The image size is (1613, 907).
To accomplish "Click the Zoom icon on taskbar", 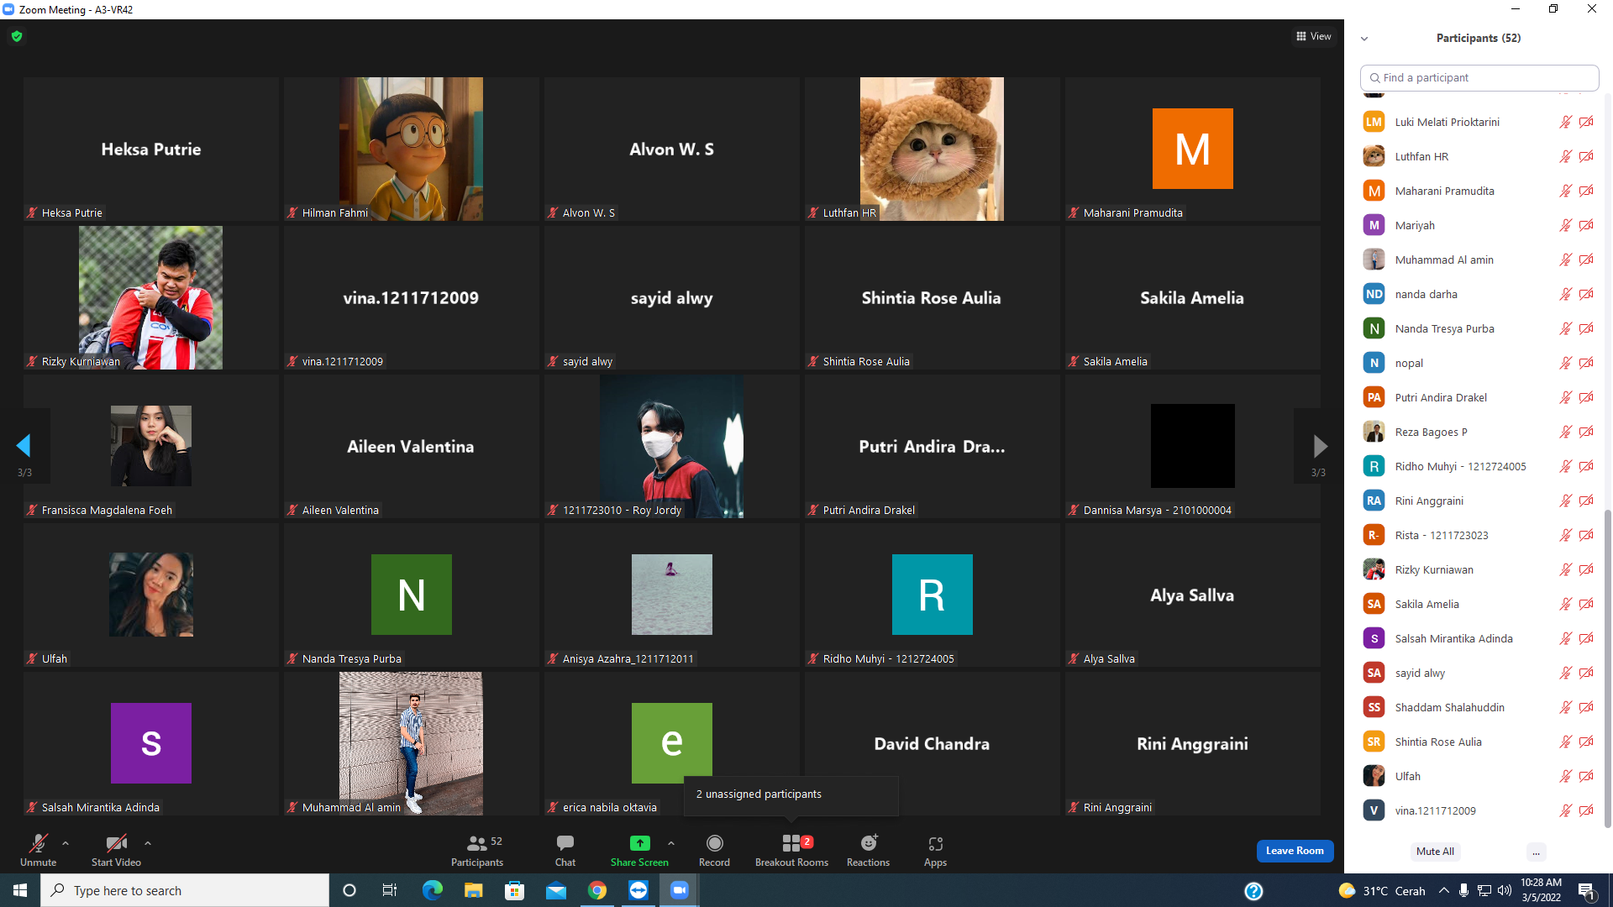I will pos(680,890).
